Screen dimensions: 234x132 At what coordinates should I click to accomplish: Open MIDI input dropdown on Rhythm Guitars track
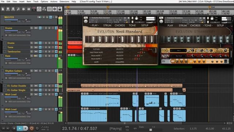click(19, 78)
